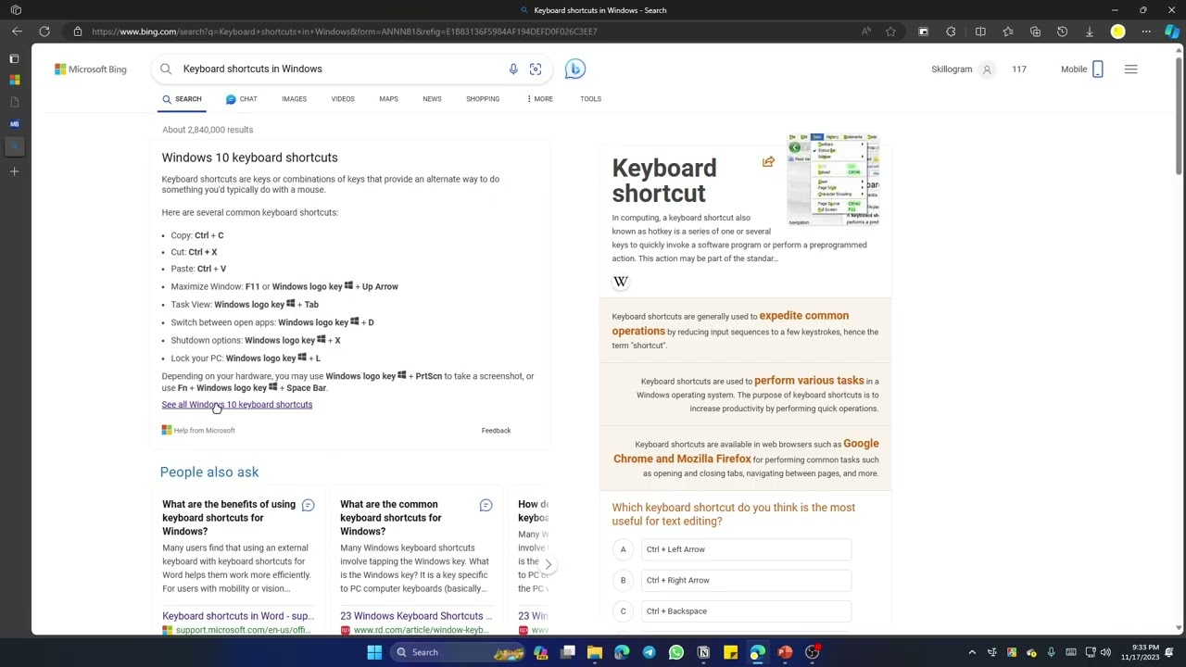Share the Keyboard shortcut knowledge card

768,162
